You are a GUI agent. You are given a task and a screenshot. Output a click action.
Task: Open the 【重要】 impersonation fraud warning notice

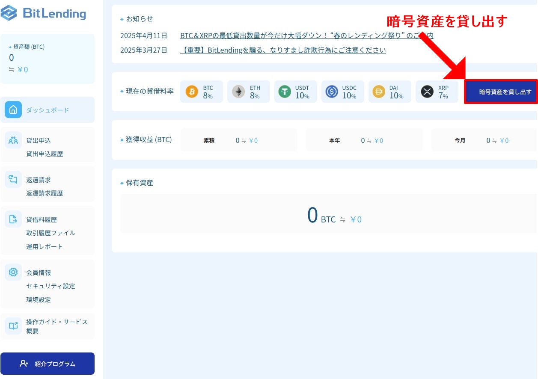click(x=283, y=50)
